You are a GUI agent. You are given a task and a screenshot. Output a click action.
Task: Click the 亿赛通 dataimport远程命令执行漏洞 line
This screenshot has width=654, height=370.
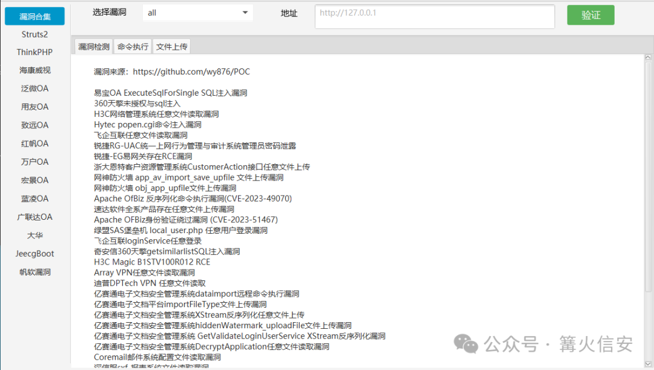coord(196,294)
